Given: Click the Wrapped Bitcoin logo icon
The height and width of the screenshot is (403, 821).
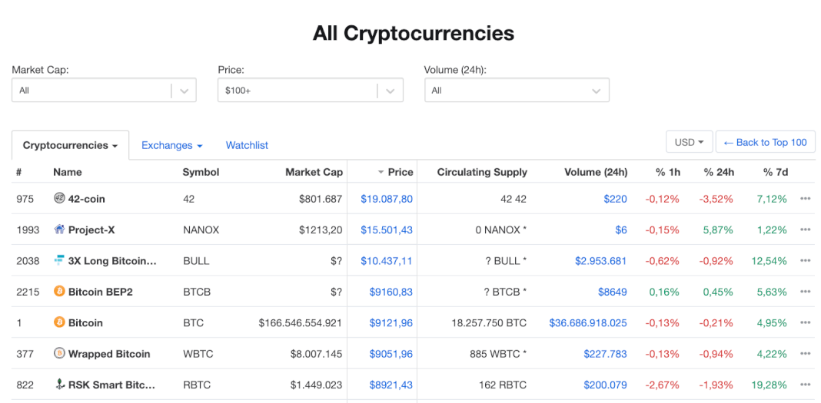Looking at the screenshot, I should [x=60, y=353].
